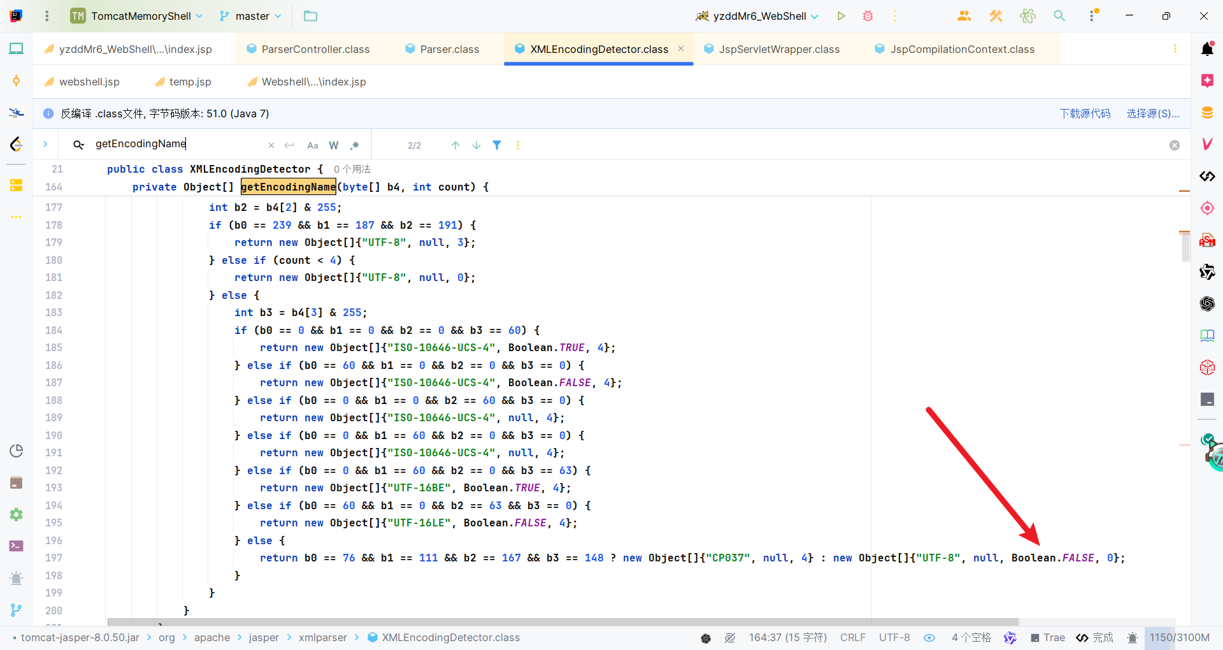1223x650 pixels.
Task: Open the ChatGPT plugin icon in right sidebar
Action: click(x=1207, y=303)
